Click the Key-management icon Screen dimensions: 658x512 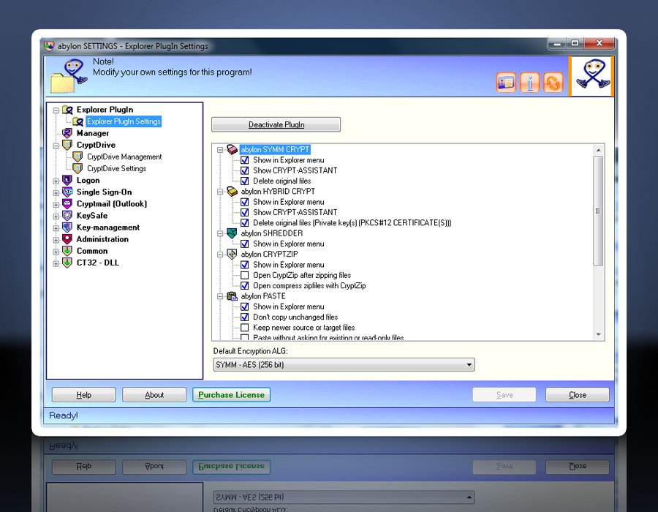click(x=67, y=227)
